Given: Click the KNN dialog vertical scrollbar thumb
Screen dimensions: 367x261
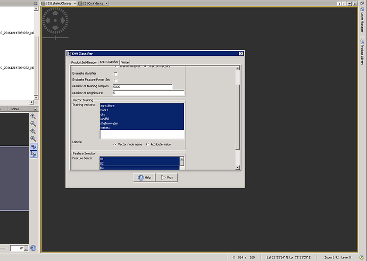Looking at the screenshot, I should pyautogui.click(x=238, y=117).
